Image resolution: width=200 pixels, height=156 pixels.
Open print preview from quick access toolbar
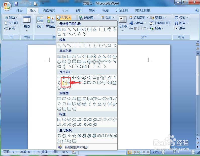coord(35,4)
